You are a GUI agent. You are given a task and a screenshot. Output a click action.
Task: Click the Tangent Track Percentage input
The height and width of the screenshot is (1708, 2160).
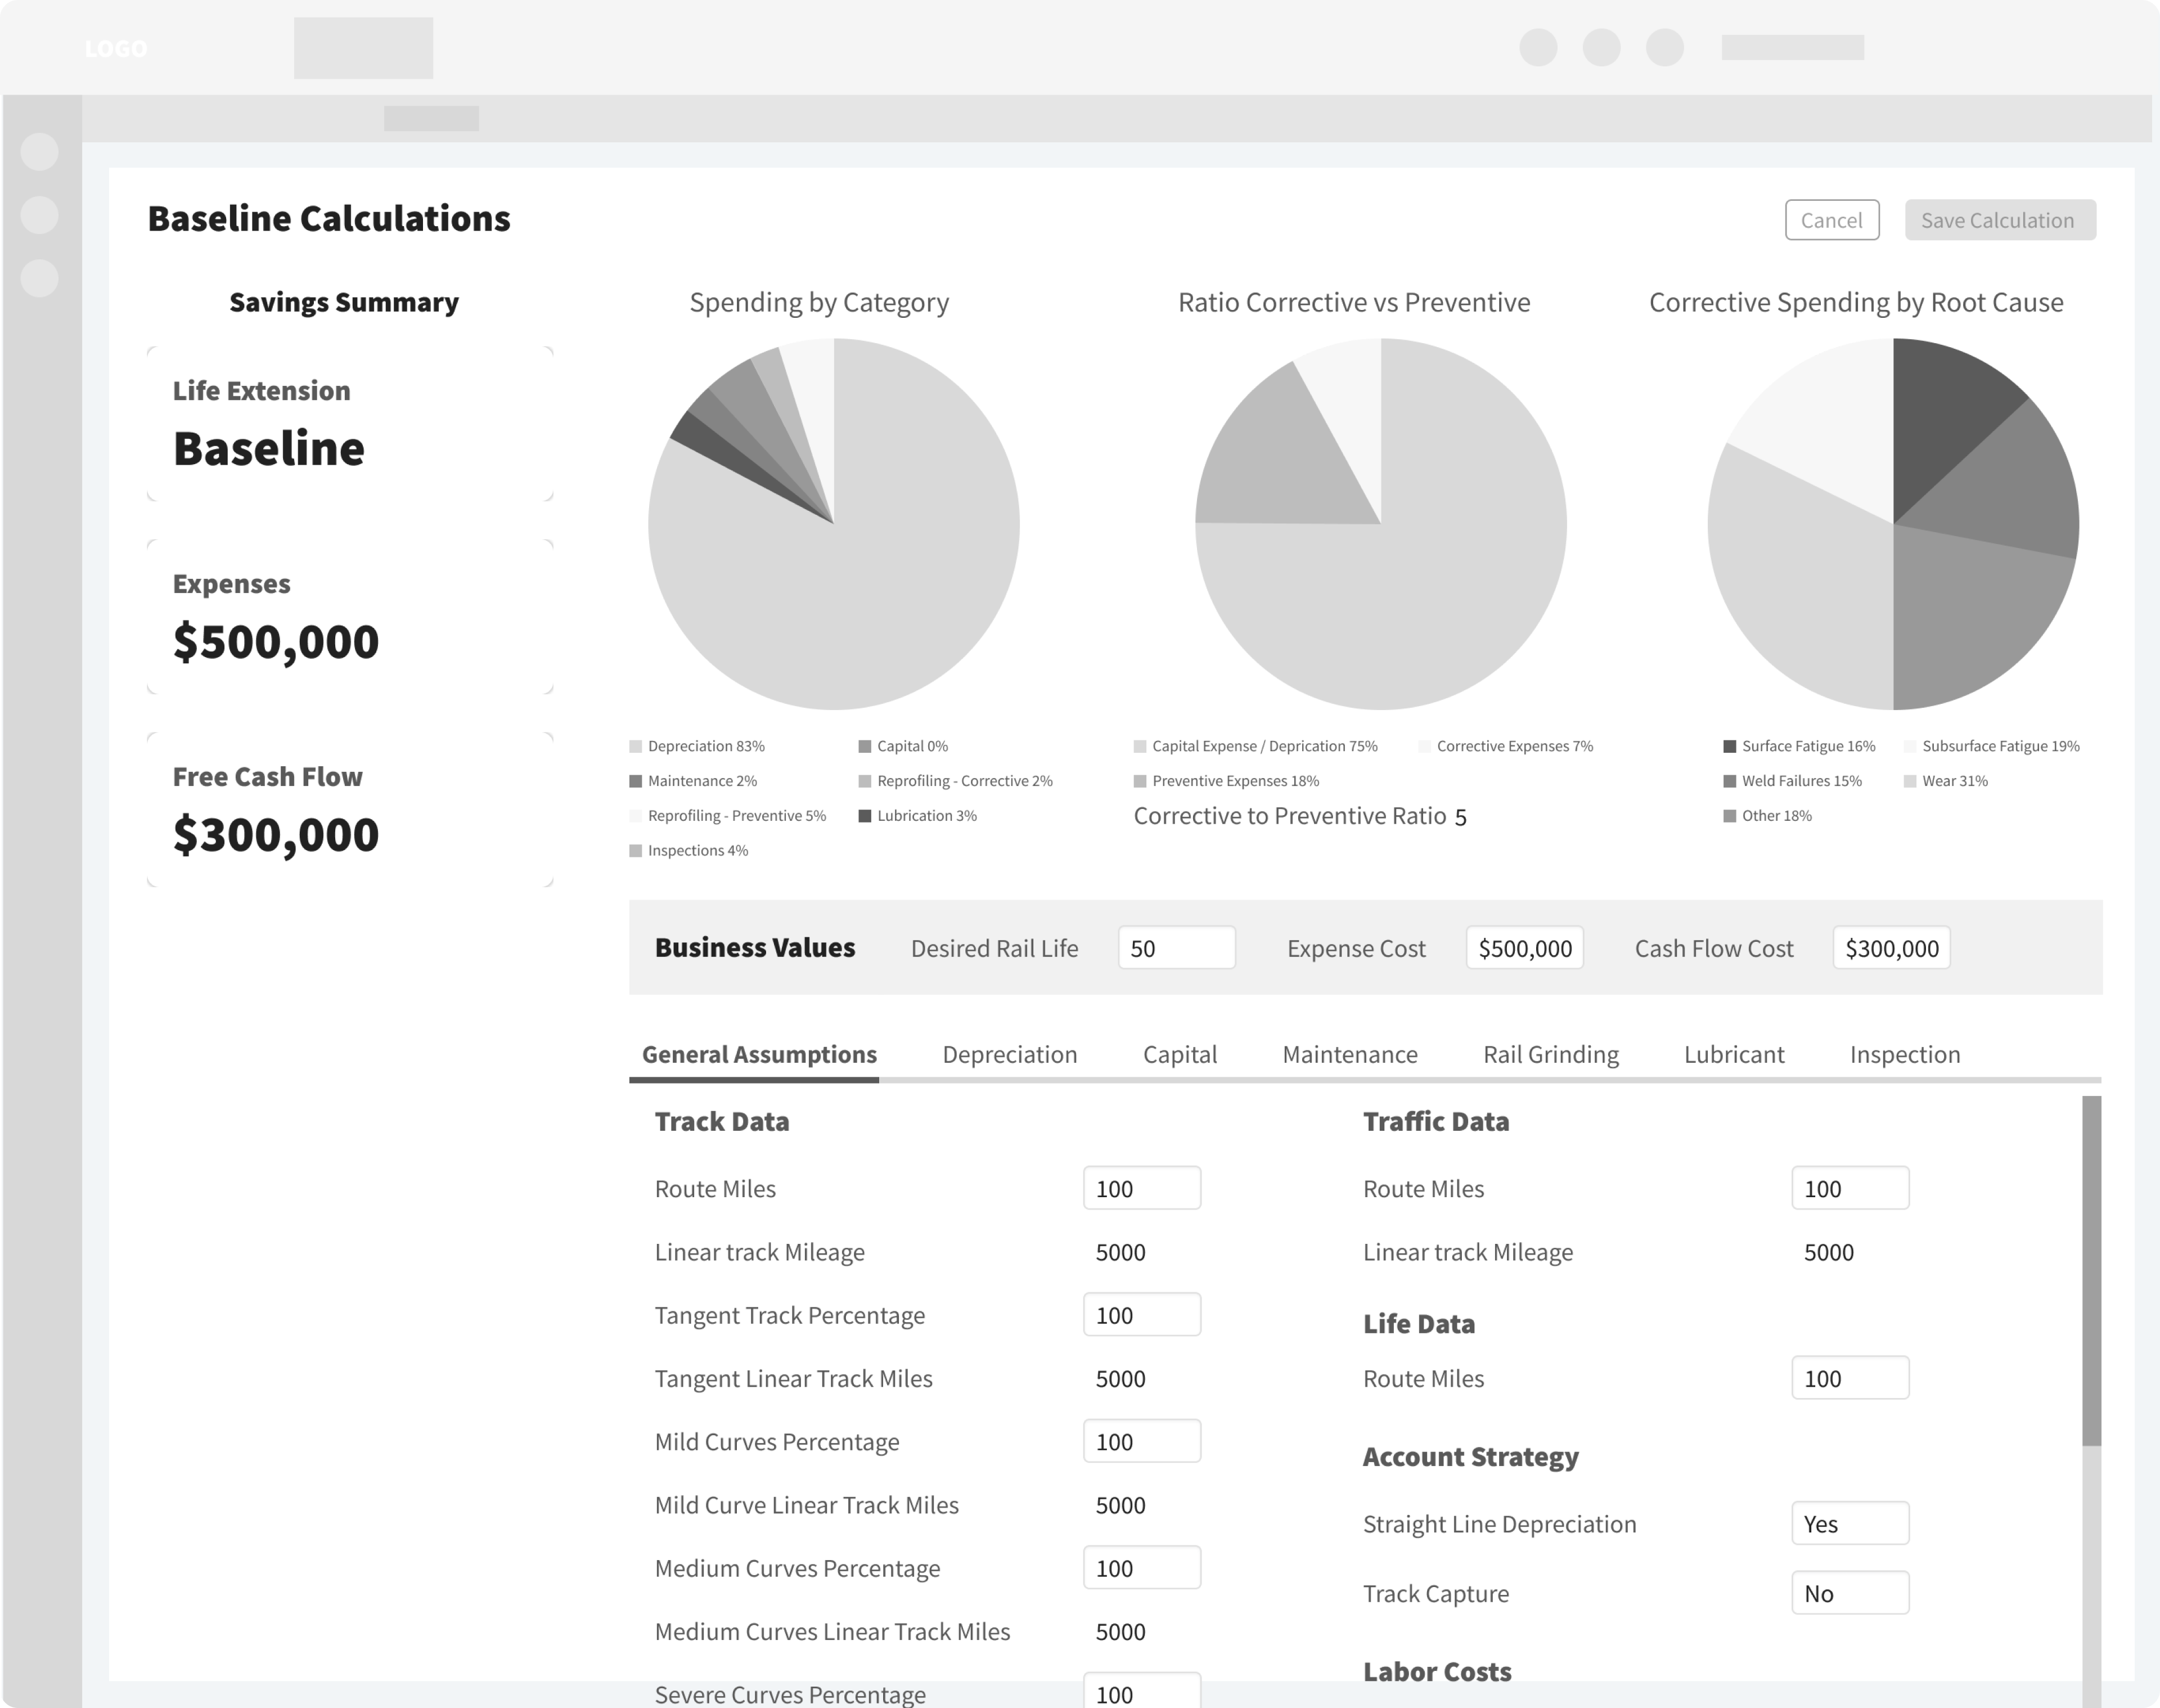(1141, 1314)
